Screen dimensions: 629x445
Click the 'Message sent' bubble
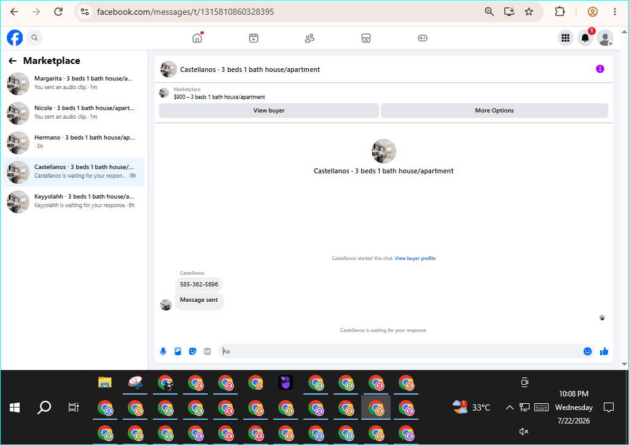(x=199, y=300)
